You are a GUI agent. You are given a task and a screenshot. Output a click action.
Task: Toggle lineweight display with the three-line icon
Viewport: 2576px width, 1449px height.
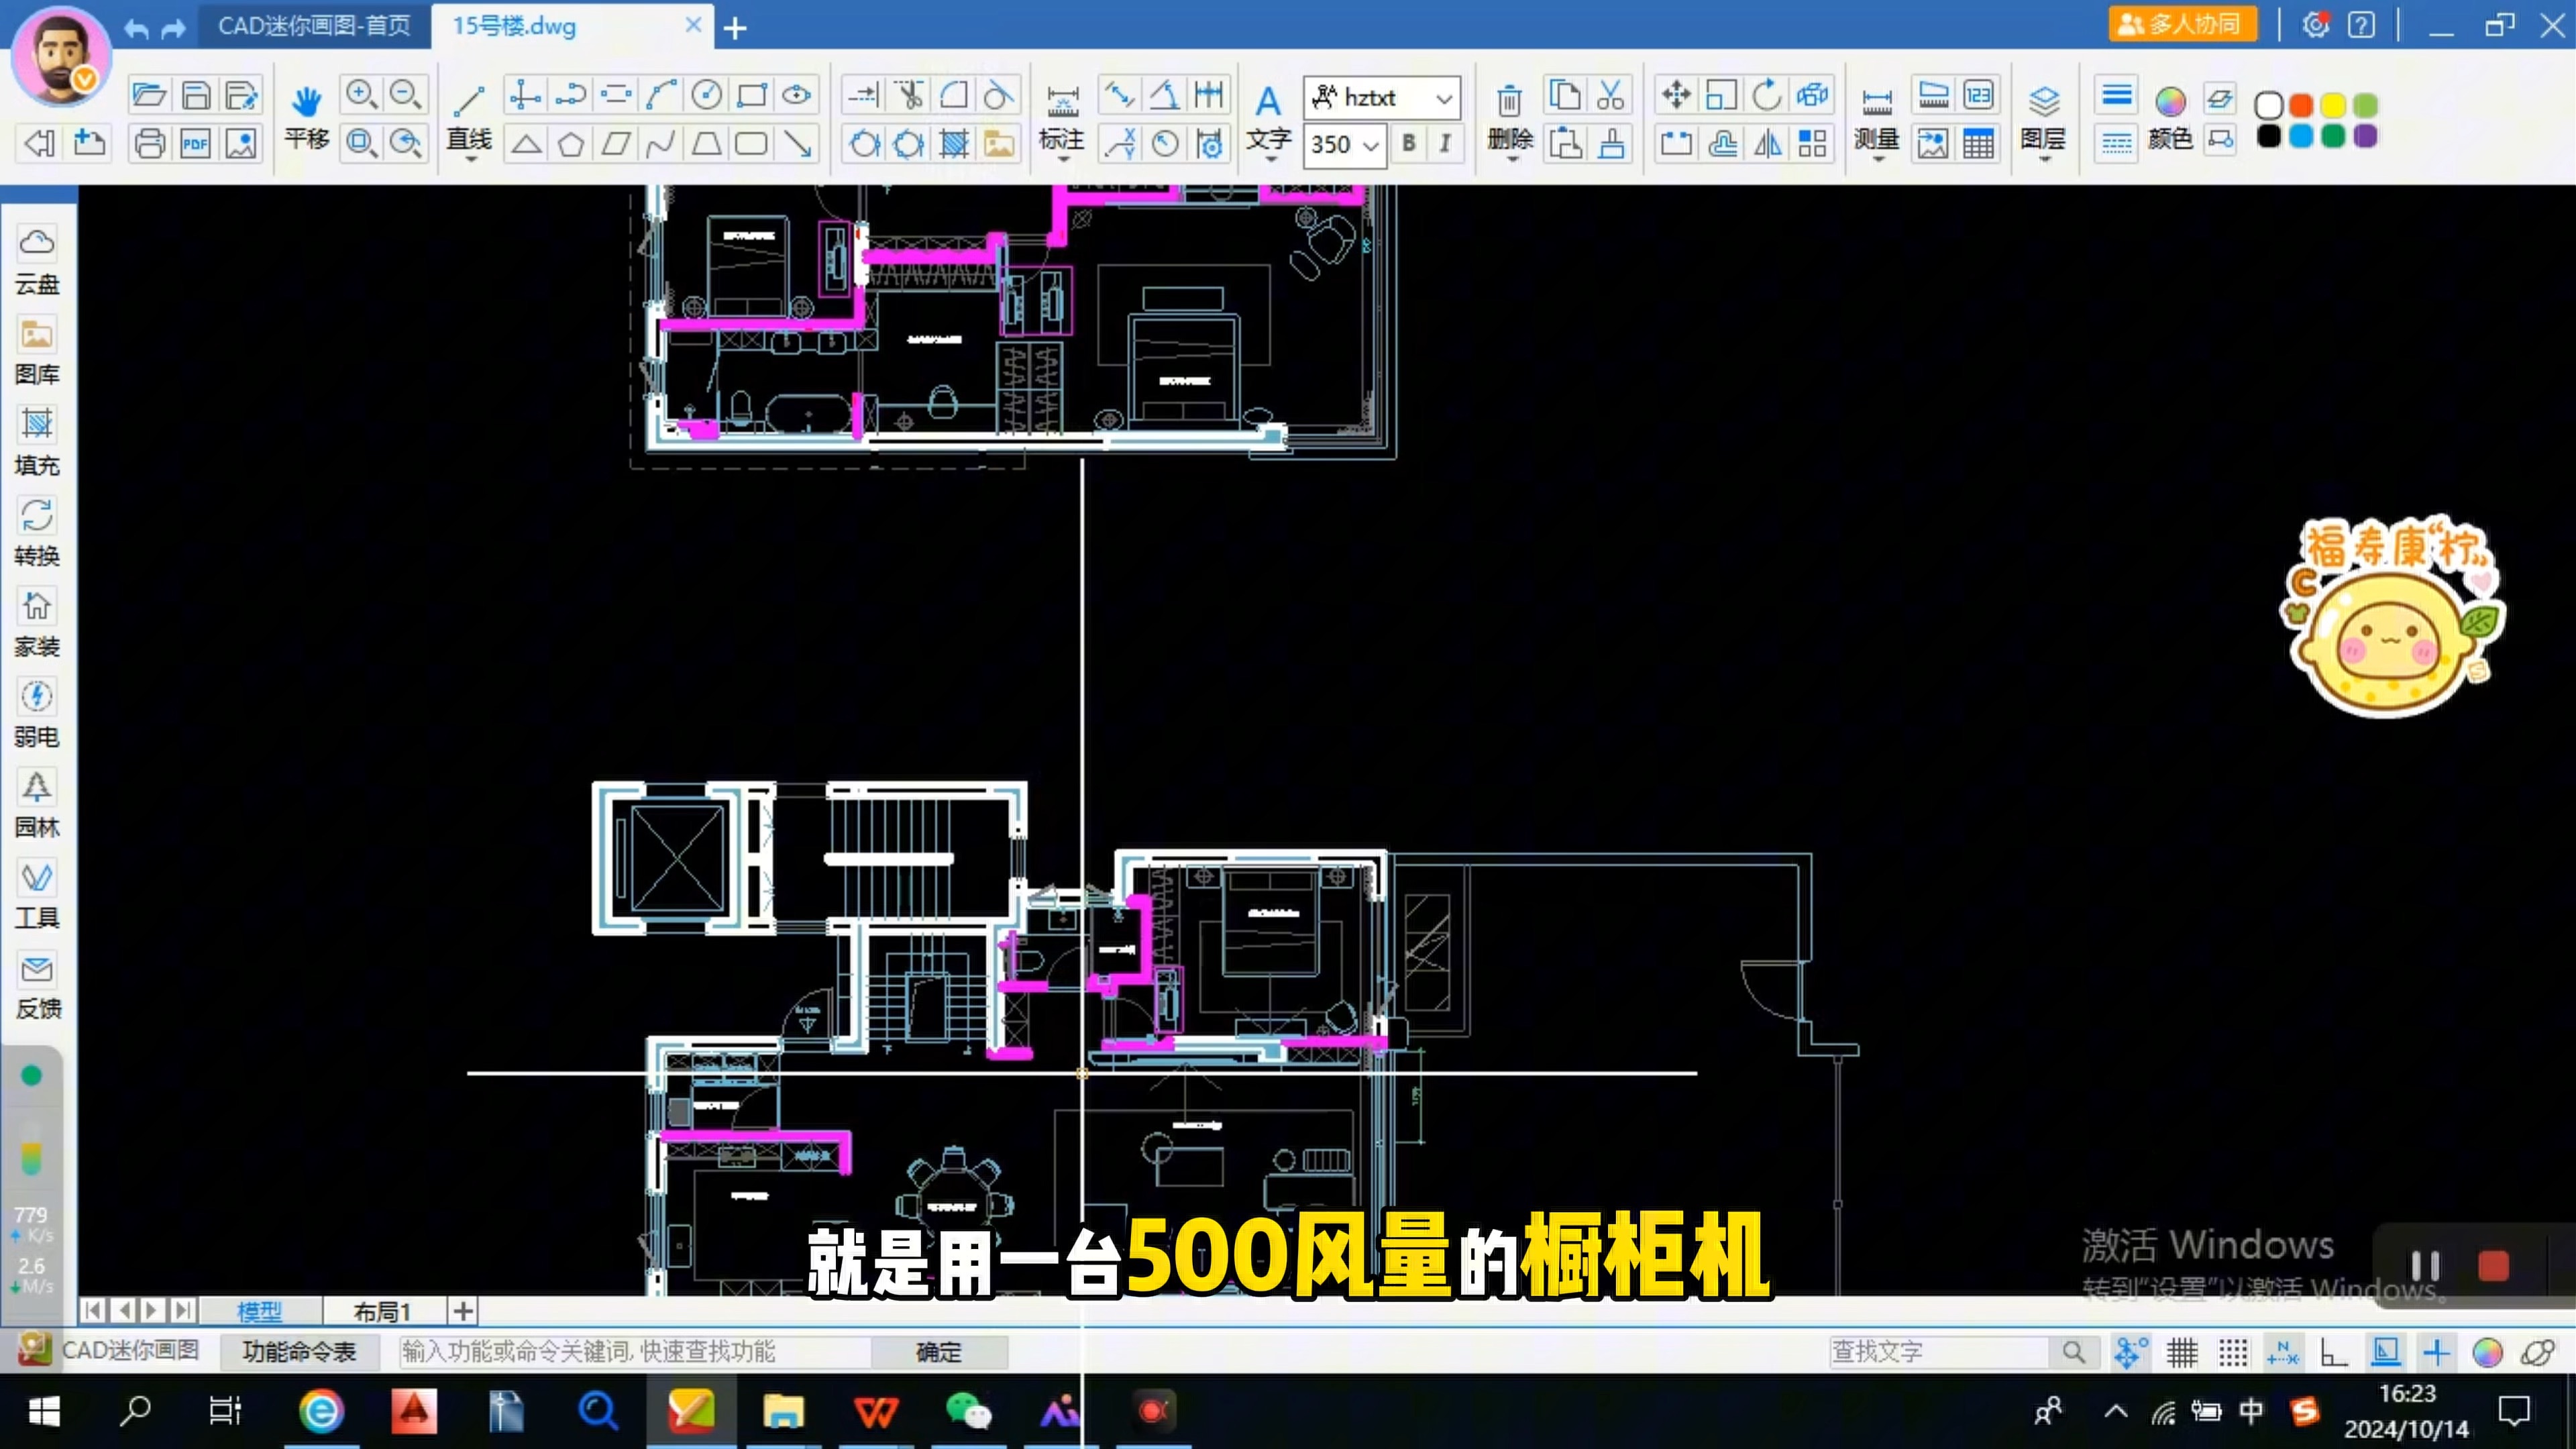[2116, 96]
